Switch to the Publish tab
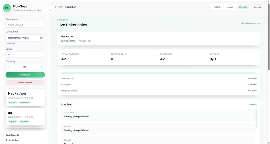The width and height of the screenshot is (270, 144). (x=217, y=7)
